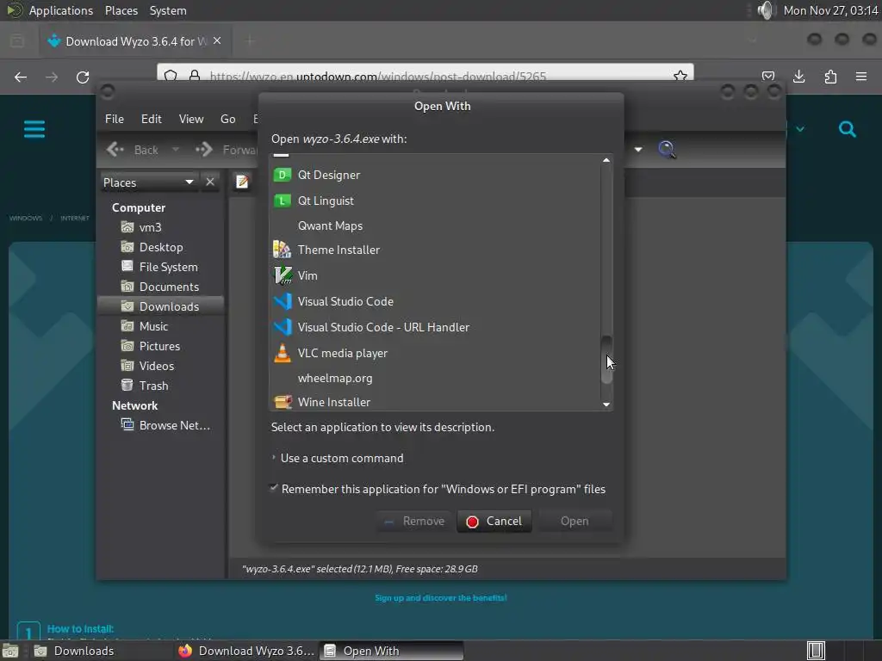Close the Download Wyzo browser tab
Screen dimensions: 882x661
(x=217, y=41)
